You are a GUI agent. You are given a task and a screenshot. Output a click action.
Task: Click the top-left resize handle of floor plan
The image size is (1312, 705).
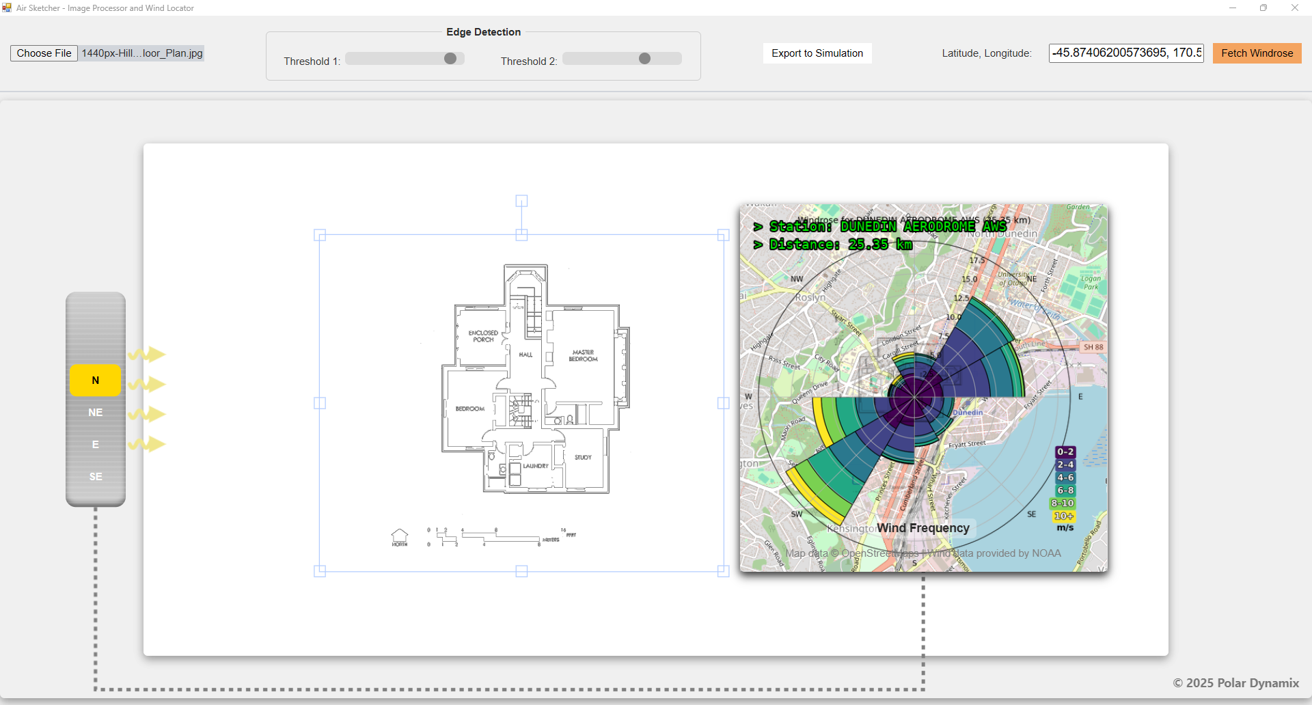(320, 235)
